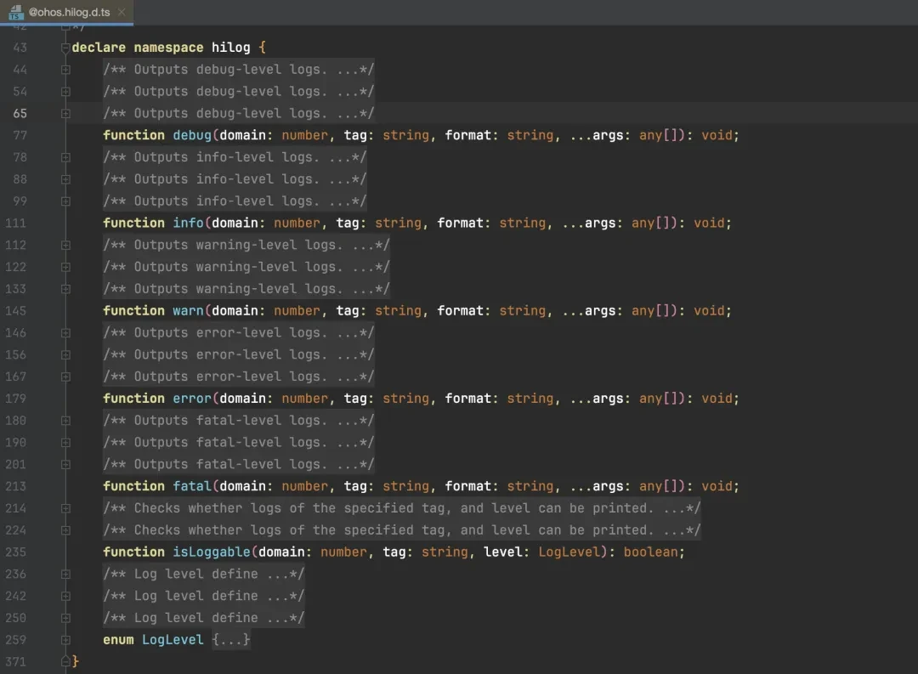The image size is (918, 674).
Task: Close the @ohos.hilog.d.ts tab
Action: coord(121,13)
